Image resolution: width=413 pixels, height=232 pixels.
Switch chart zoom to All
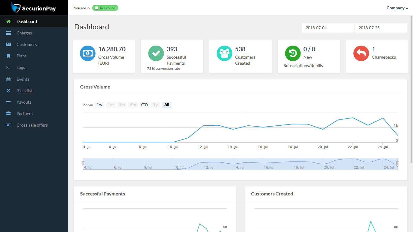[x=167, y=105]
